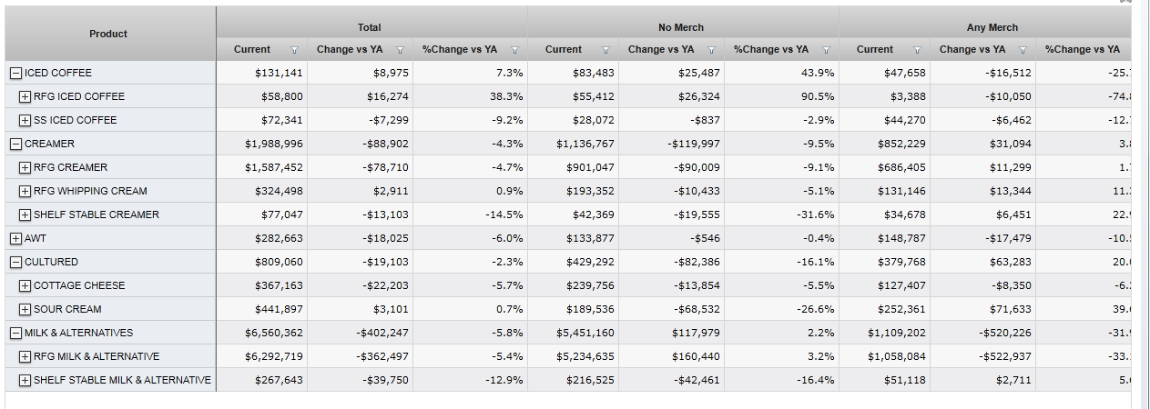The height and width of the screenshot is (409, 1150).
Task: Open filter for Total Change vs YA
Action: 400,50
